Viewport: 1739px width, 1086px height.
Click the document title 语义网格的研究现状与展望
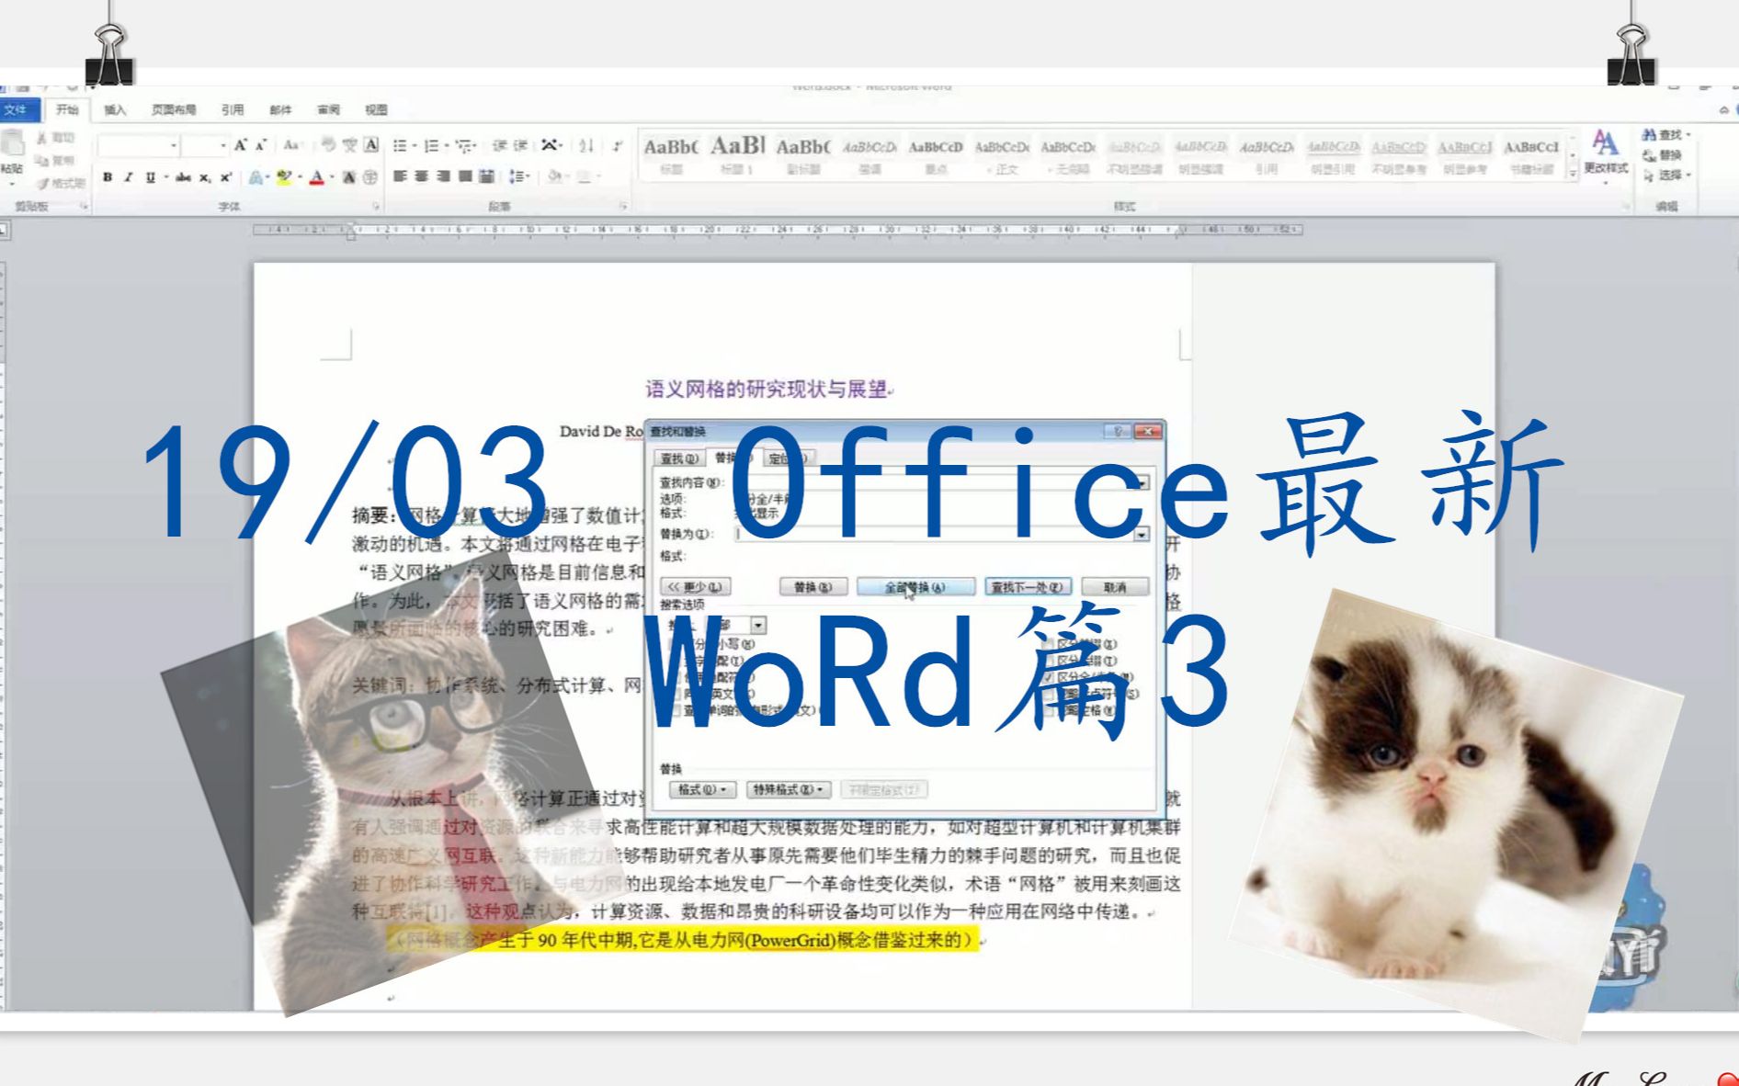click(766, 390)
